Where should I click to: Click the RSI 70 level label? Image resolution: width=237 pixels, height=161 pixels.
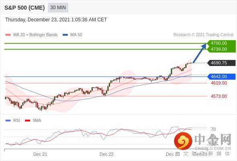coord(213,129)
